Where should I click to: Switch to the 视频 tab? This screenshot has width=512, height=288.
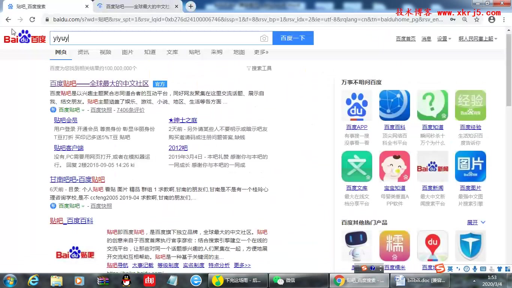(x=105, y=52)
